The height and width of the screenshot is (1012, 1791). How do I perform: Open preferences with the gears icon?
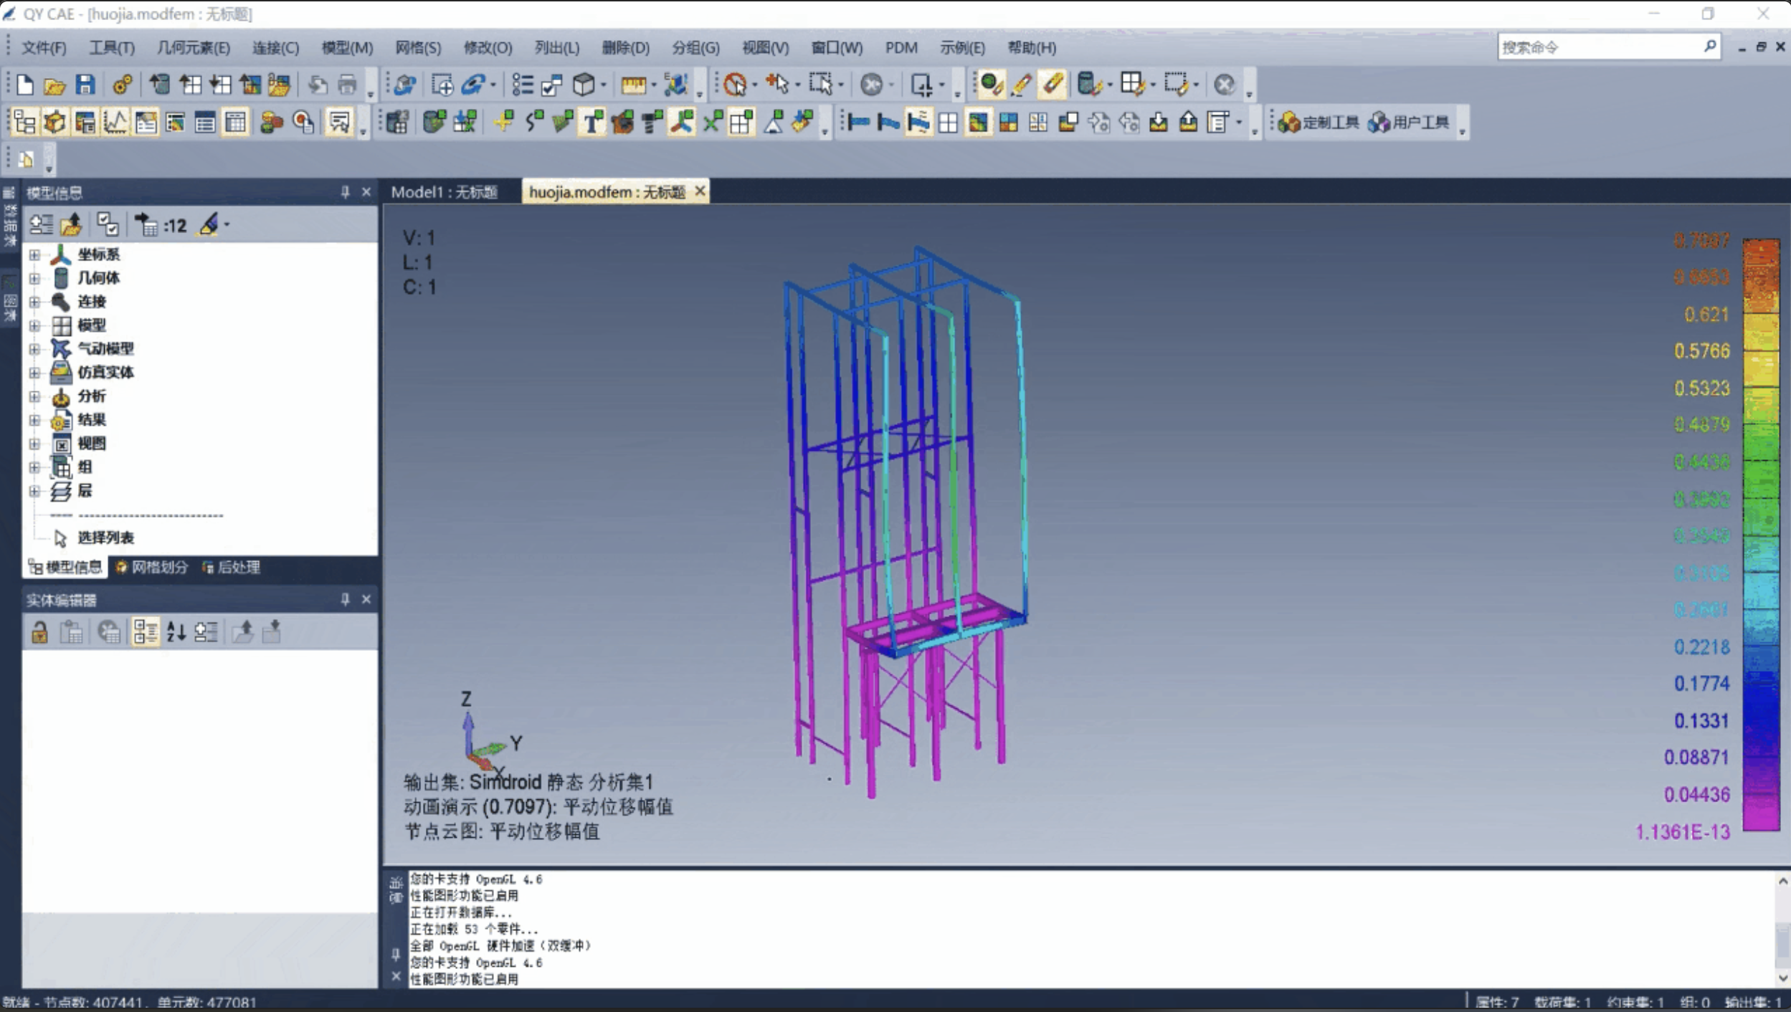123,85
